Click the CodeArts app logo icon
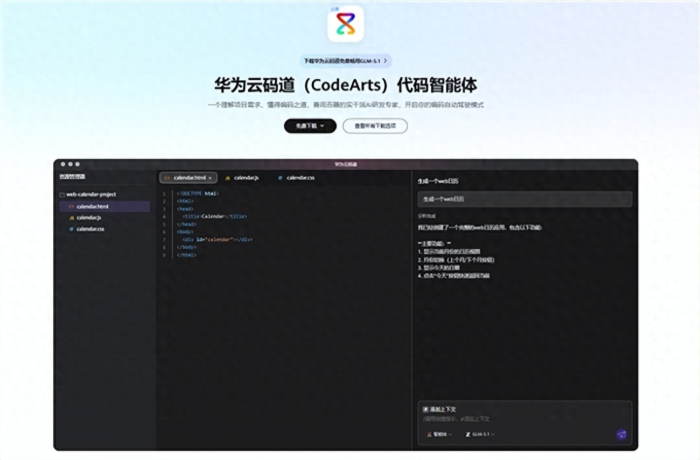 pos(346,24)
